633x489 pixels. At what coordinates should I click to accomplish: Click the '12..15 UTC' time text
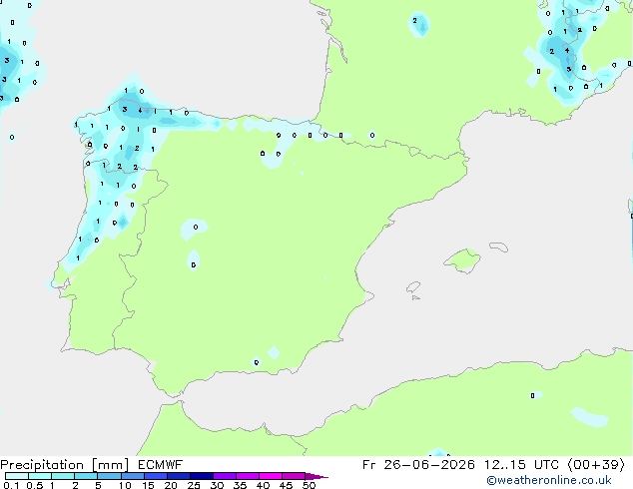pyautogui.click(x=523, y=465)
